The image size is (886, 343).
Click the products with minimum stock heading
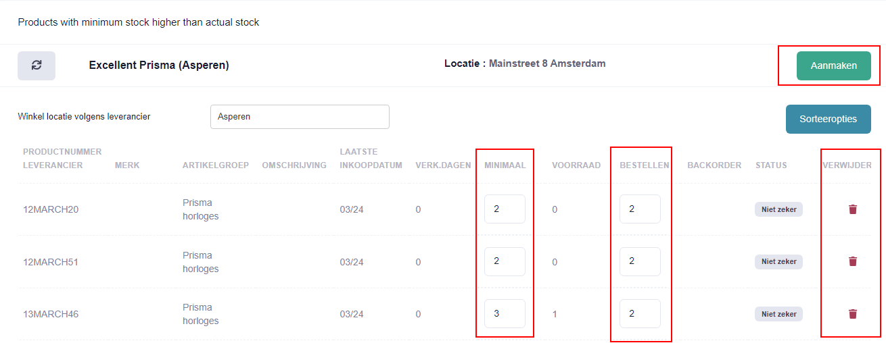click(139, 22)
